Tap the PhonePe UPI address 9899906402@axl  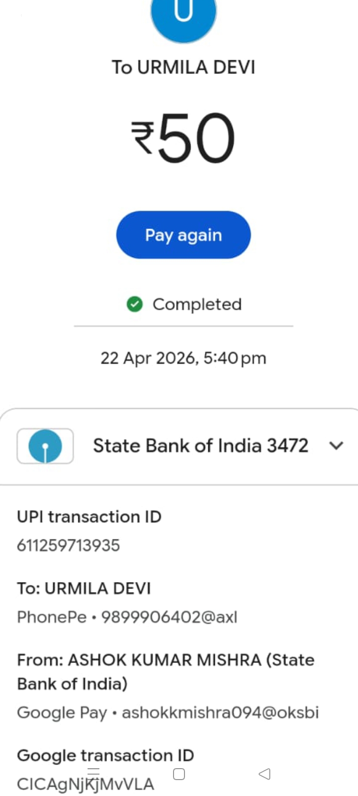tap(169, 617)
